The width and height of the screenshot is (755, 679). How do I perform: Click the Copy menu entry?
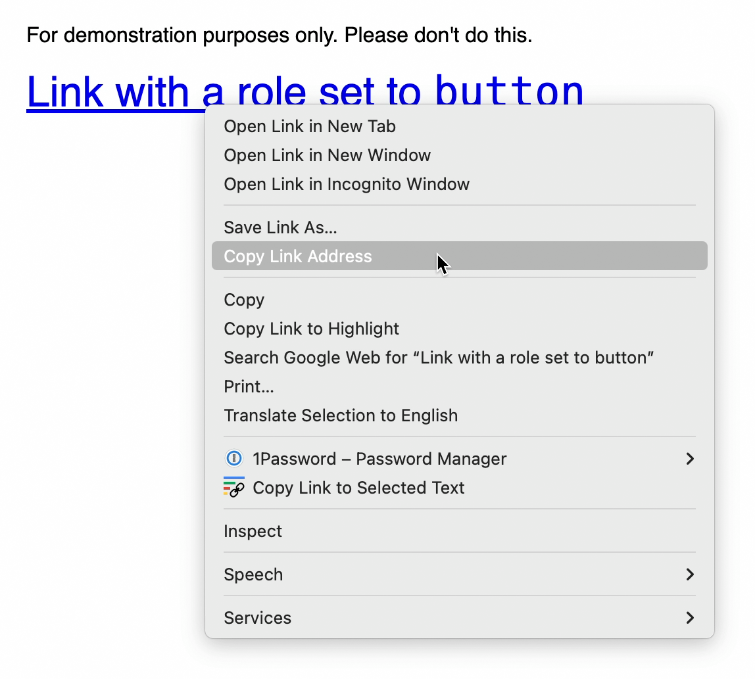244,300
